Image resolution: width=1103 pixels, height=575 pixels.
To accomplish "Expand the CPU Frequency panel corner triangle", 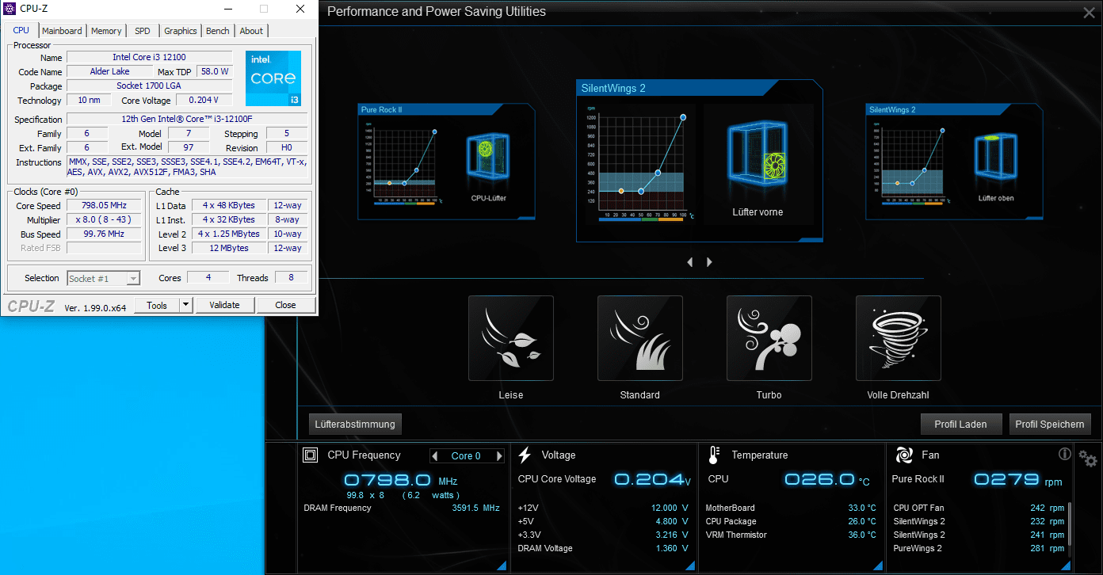I will (502, 565).
